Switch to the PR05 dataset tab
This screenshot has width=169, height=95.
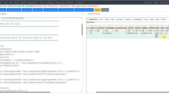(x=157, y=19)
